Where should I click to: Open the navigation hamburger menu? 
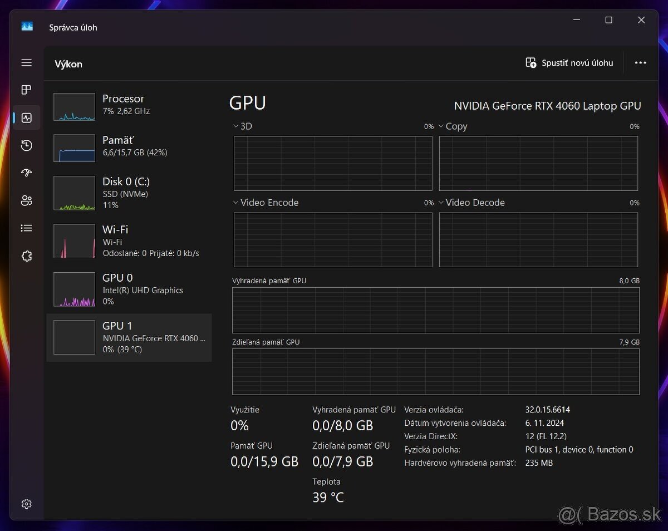click(x=26, y=62)
